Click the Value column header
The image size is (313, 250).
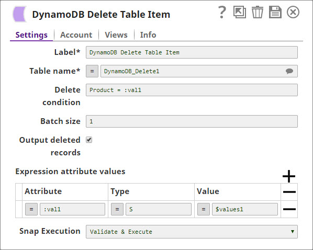tap(208, 191)
